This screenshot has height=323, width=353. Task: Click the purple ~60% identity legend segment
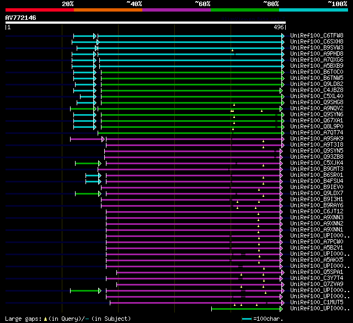click(x=176, y=10)
